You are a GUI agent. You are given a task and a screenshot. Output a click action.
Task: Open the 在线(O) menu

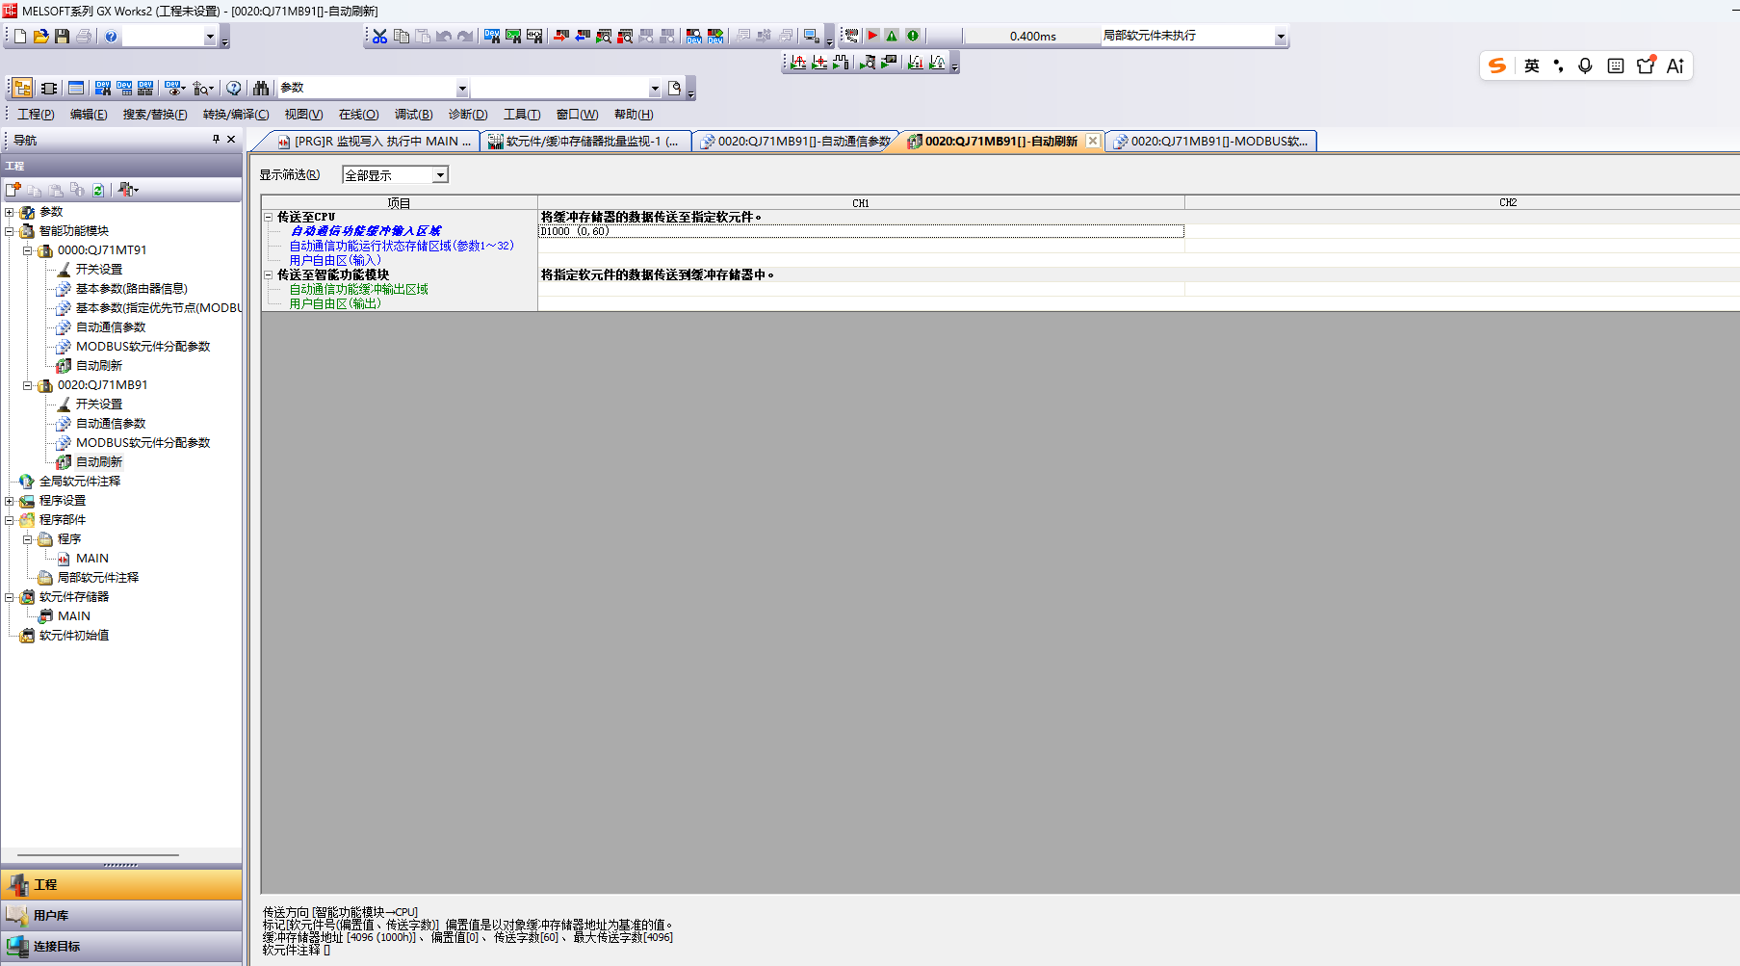(x=358, y=115)
